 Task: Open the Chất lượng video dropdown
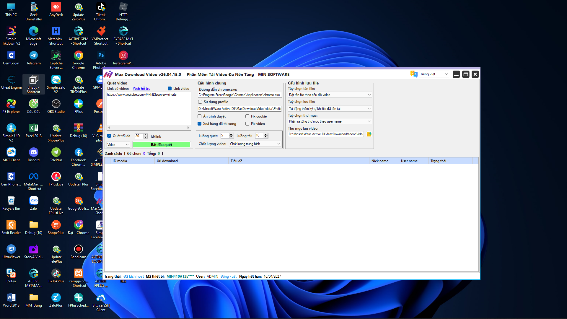pos(255,144)
